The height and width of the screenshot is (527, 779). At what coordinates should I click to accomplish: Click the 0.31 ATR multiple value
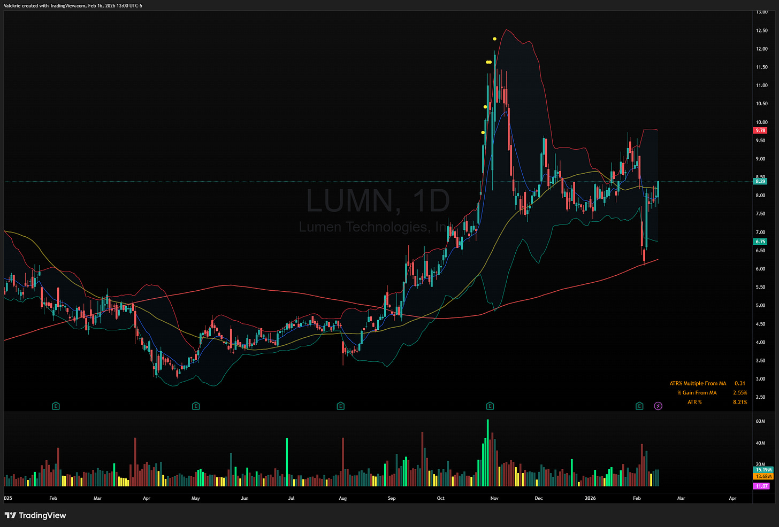(x=740, y=383)
